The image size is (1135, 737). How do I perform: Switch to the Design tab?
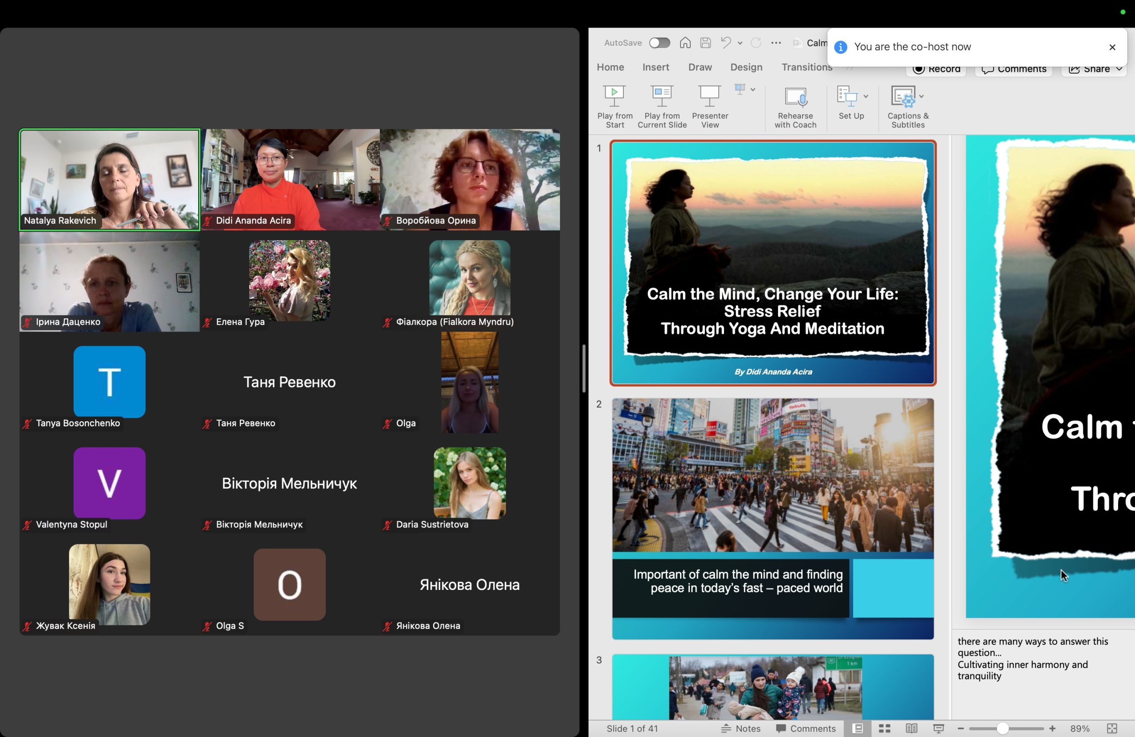point(746,67)
